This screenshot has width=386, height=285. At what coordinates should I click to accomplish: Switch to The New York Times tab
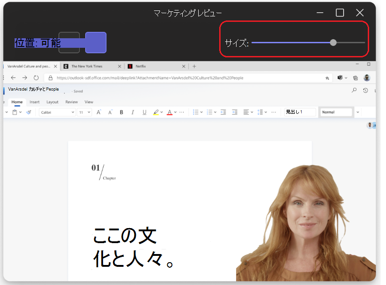[x=87, y=66]
